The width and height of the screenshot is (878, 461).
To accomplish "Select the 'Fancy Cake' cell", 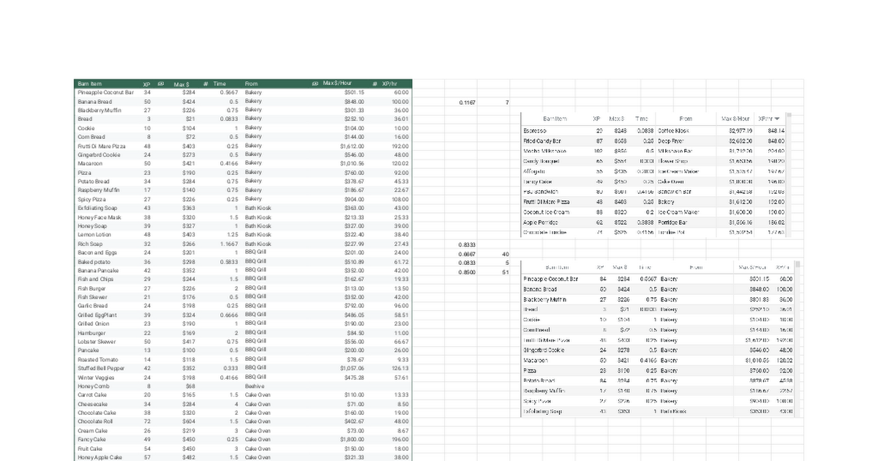I will [x=92, y=439].
